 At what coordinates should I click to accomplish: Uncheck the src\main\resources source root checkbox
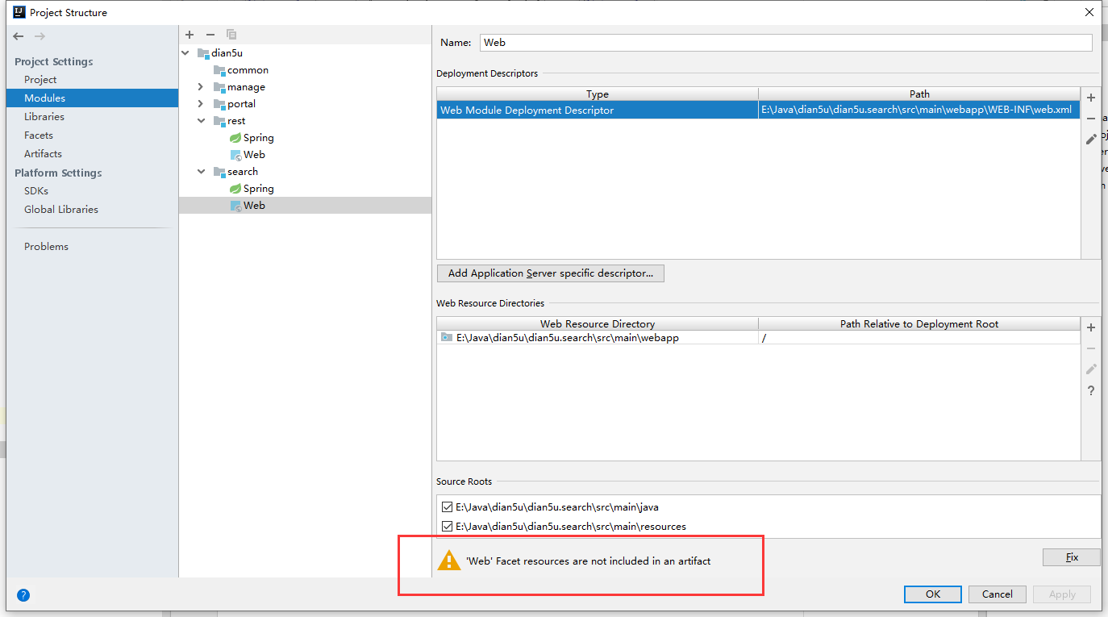point(447,526)
